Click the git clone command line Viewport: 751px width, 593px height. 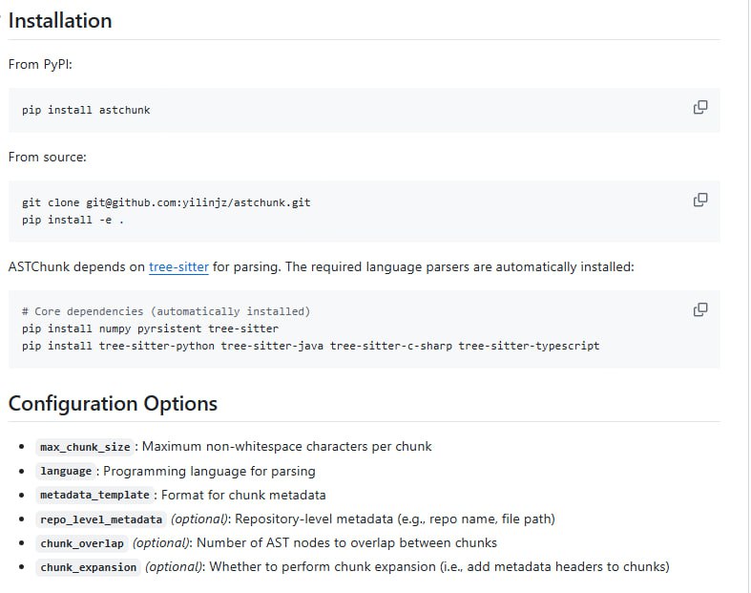coord(166,202)
